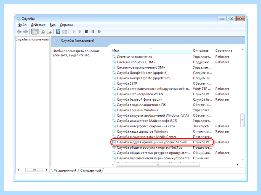Maximize the Службы window
The height and width of the screenshot is (195, 261).
231,19
